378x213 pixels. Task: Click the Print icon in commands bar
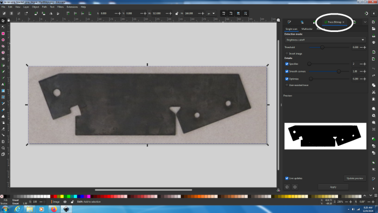coord(374,43)
